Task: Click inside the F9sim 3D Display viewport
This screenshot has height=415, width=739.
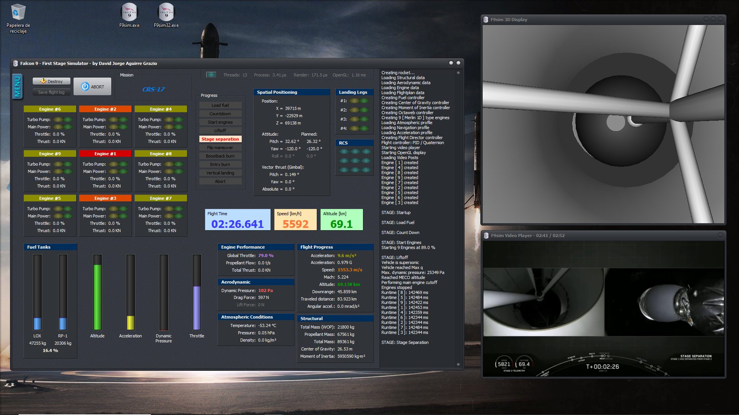Action: click(603, 124)
